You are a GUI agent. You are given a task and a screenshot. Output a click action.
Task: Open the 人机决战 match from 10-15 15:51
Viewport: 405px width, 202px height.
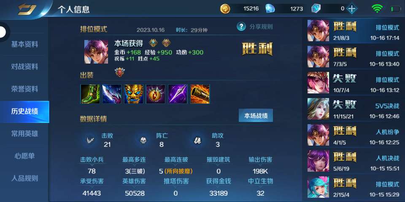coord(354,161)
